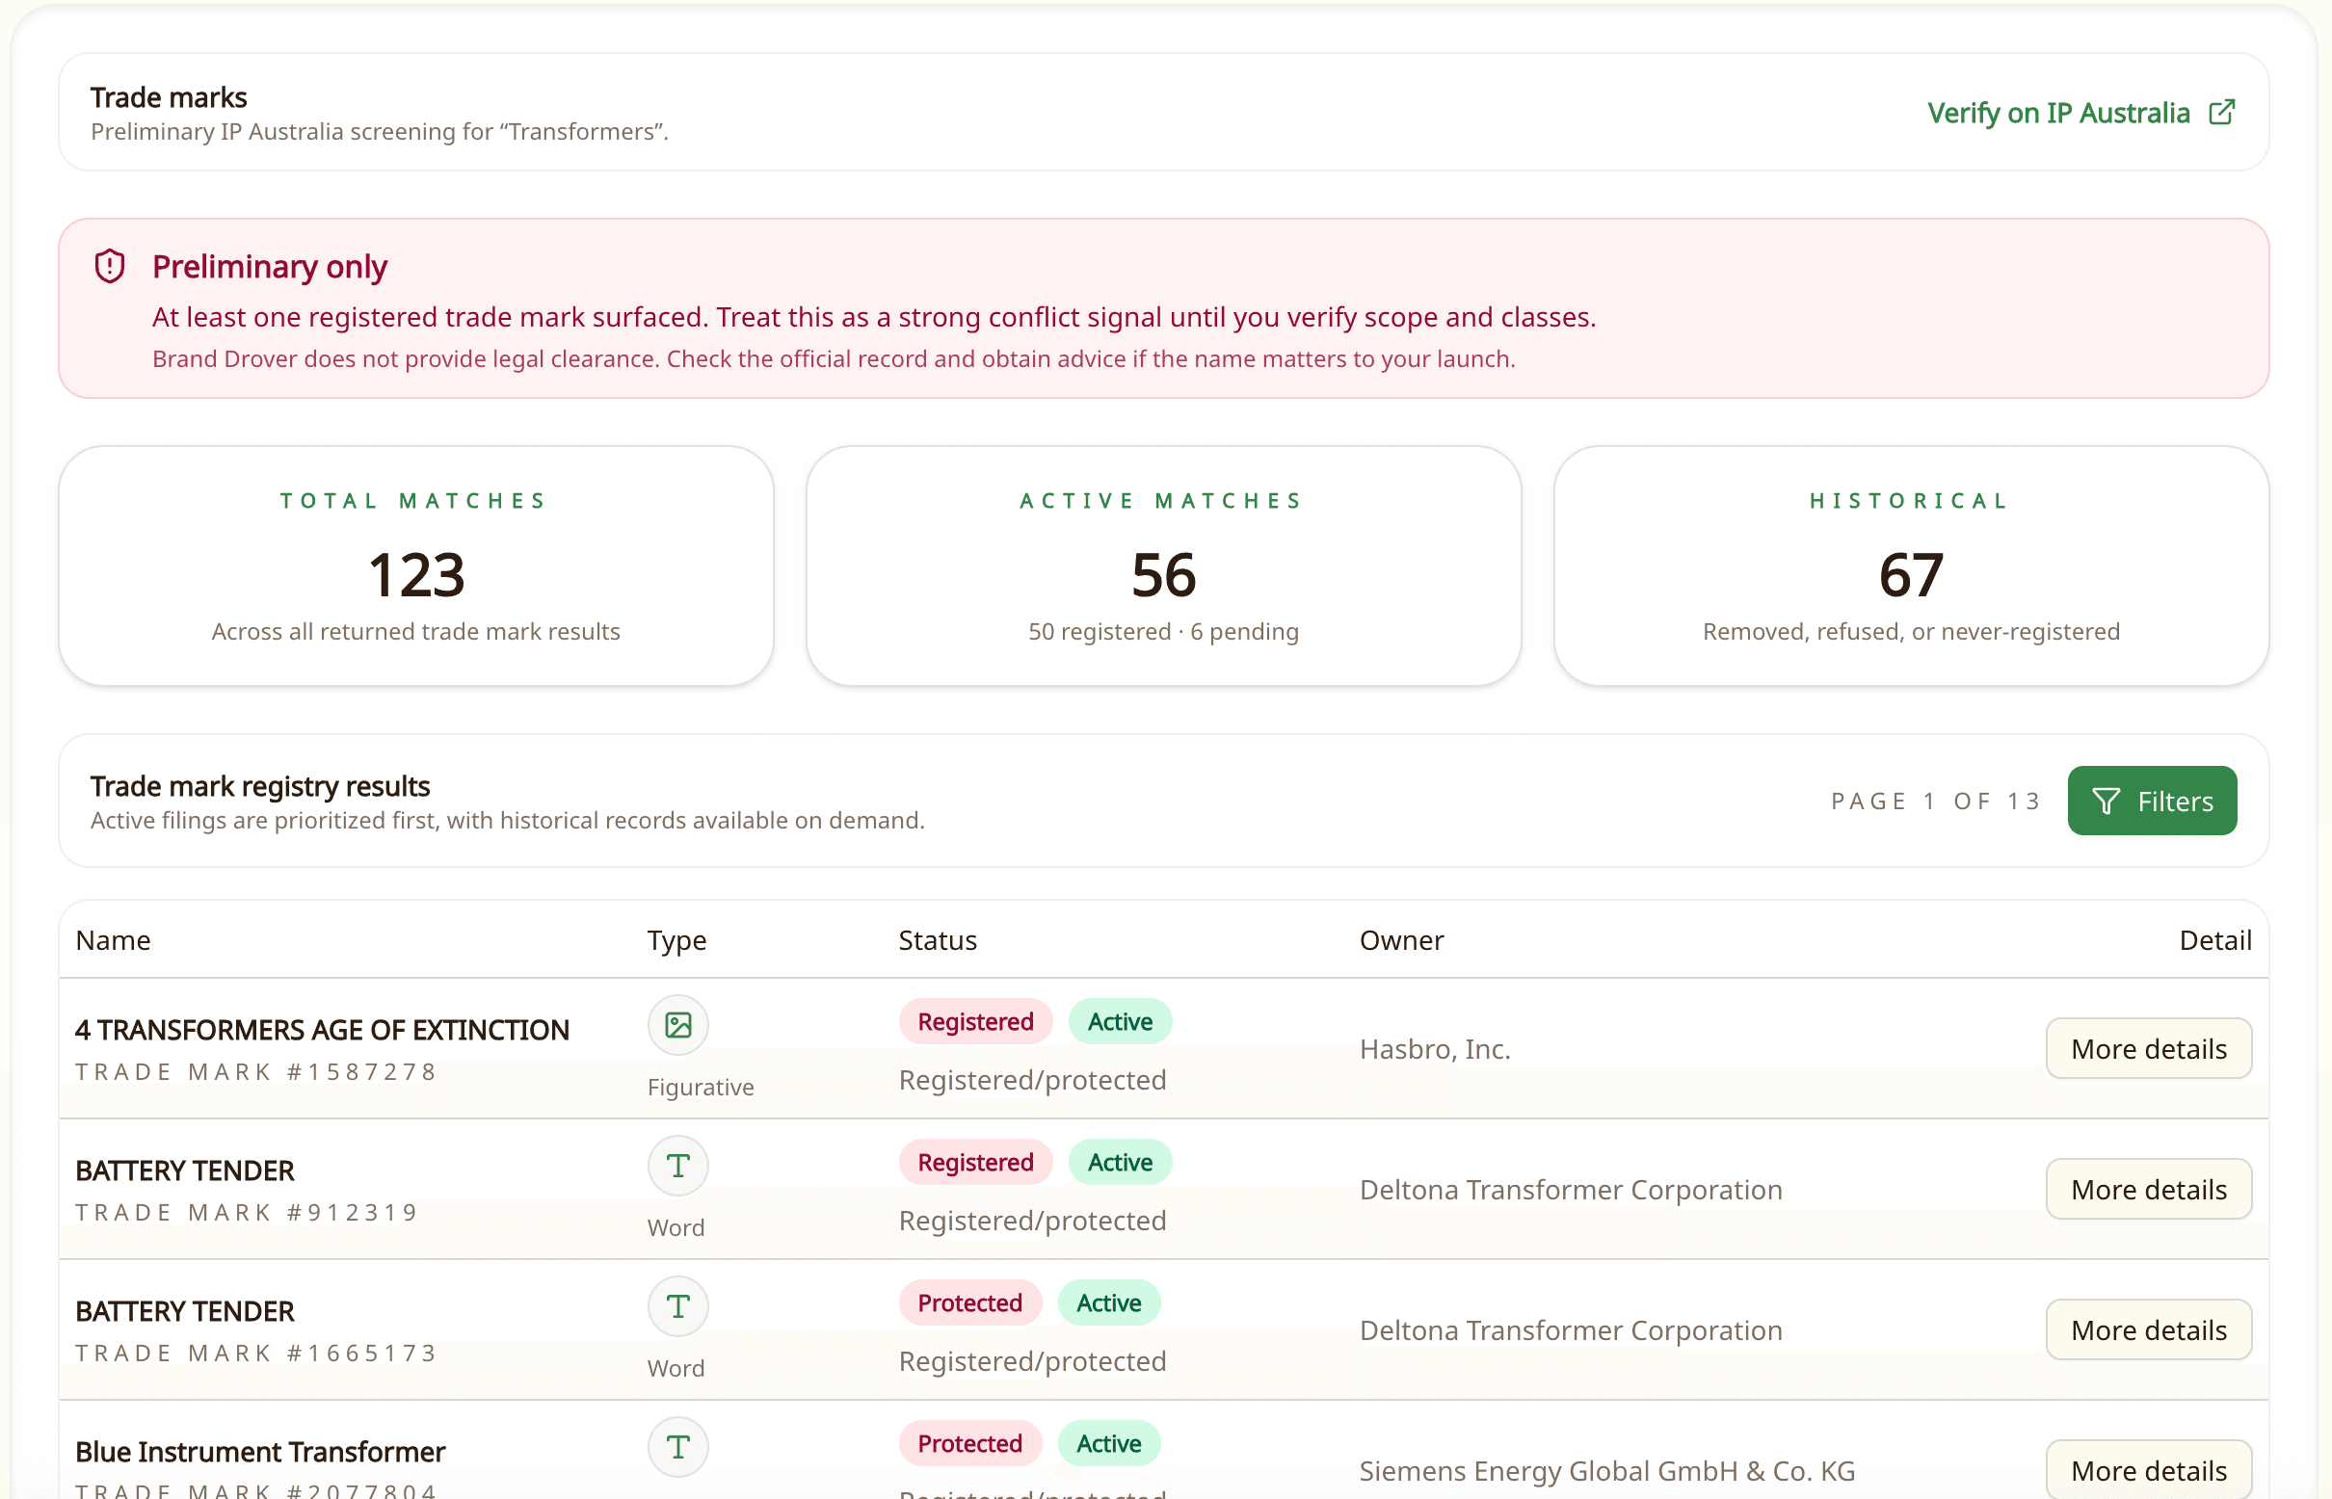Click the figurative image icon for 4 TRANSFORMERS AGE OF EXTINCTION

677,1024
